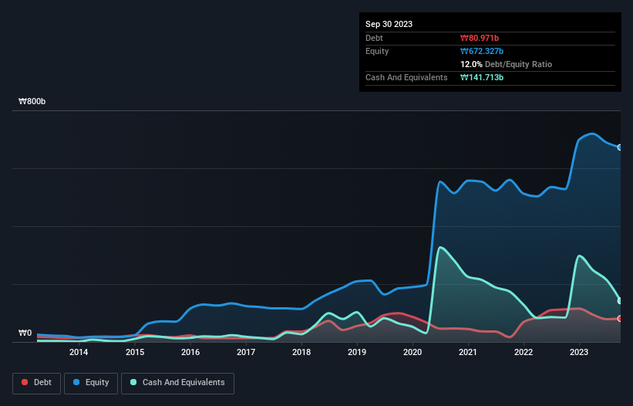Click the ₩0 y-axis label
This screenshot has width=633, height=406.
tap(25, 333)
